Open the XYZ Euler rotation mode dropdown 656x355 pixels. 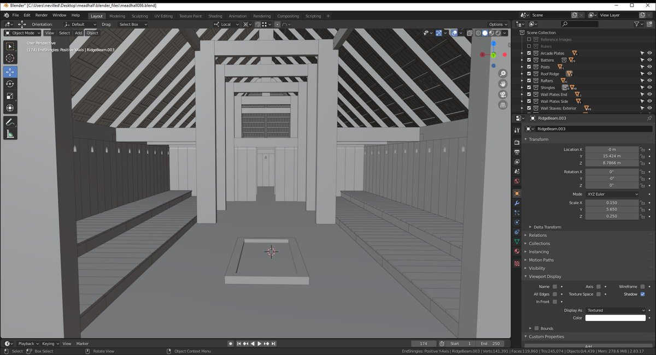click(612, 194)
